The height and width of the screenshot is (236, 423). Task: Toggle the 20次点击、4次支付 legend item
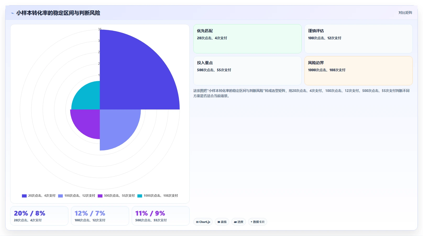tap(39, 196)
